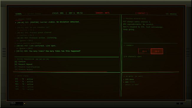The image size is (192, 108).
Task: Click the SIGNAL title in header
Action: point(19,14)
